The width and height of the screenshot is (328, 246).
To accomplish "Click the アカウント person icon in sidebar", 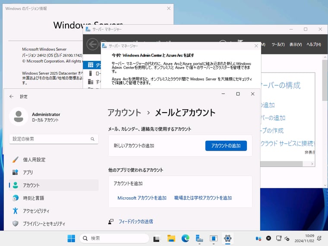I will coord(15,185).
